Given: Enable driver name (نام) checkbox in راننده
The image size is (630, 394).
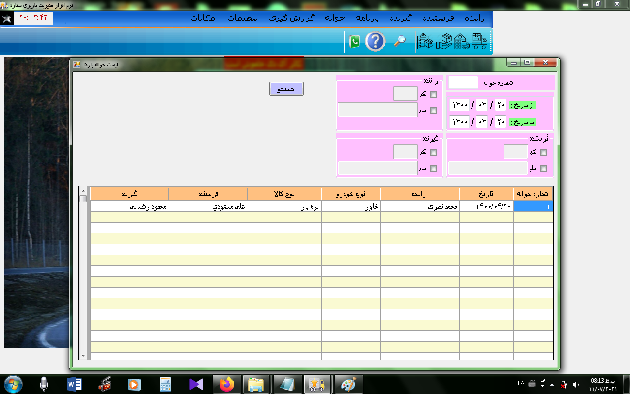Looking at the screenshot, I should [x=433, y=110].
